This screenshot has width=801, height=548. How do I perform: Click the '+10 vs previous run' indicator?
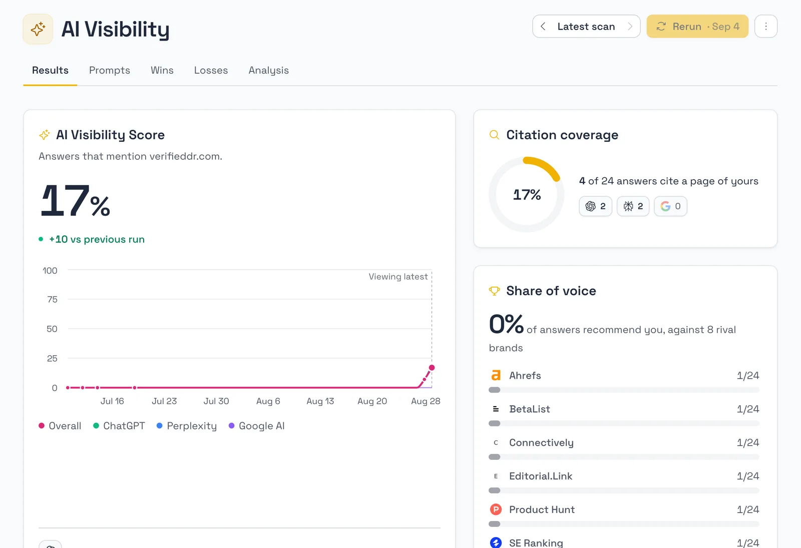(x=92, y=239)
